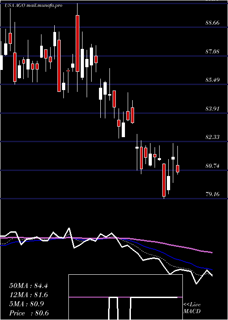The image size is (228, 320).
Task: Click the 50MA : 84.4 readout
Action: [28, 286]
